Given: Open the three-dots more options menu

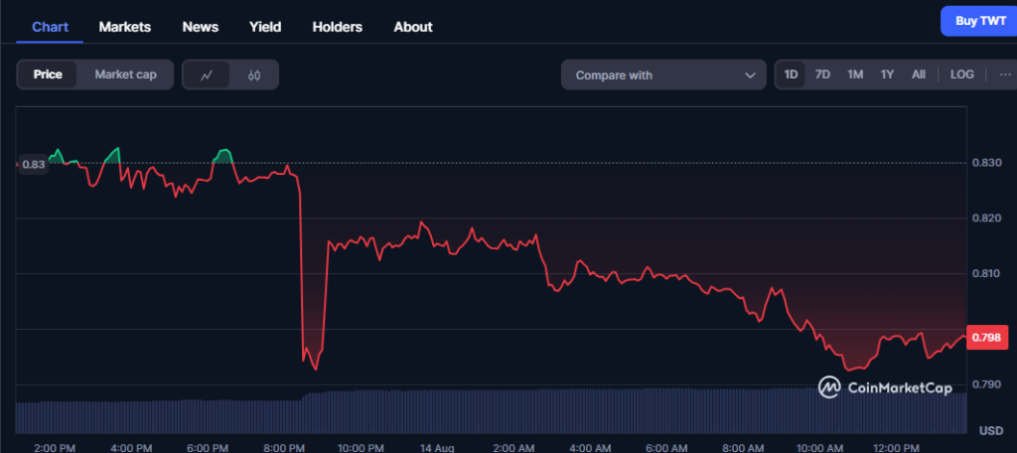Looking at the screenshot, I should tap(1005, 75).
